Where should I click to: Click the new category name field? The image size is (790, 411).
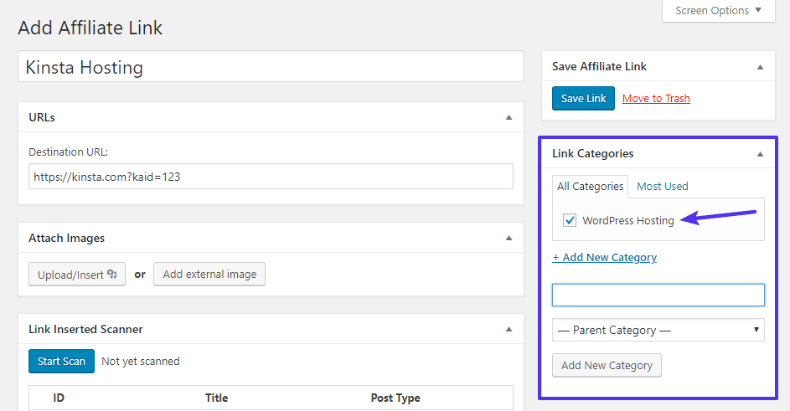658,295
